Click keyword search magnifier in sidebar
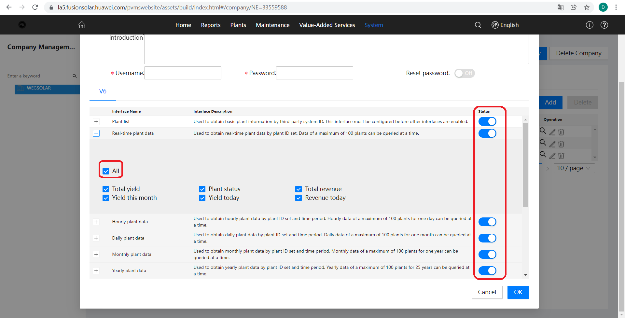Viewport: 625px width, 318px height. tap(75, 76)
